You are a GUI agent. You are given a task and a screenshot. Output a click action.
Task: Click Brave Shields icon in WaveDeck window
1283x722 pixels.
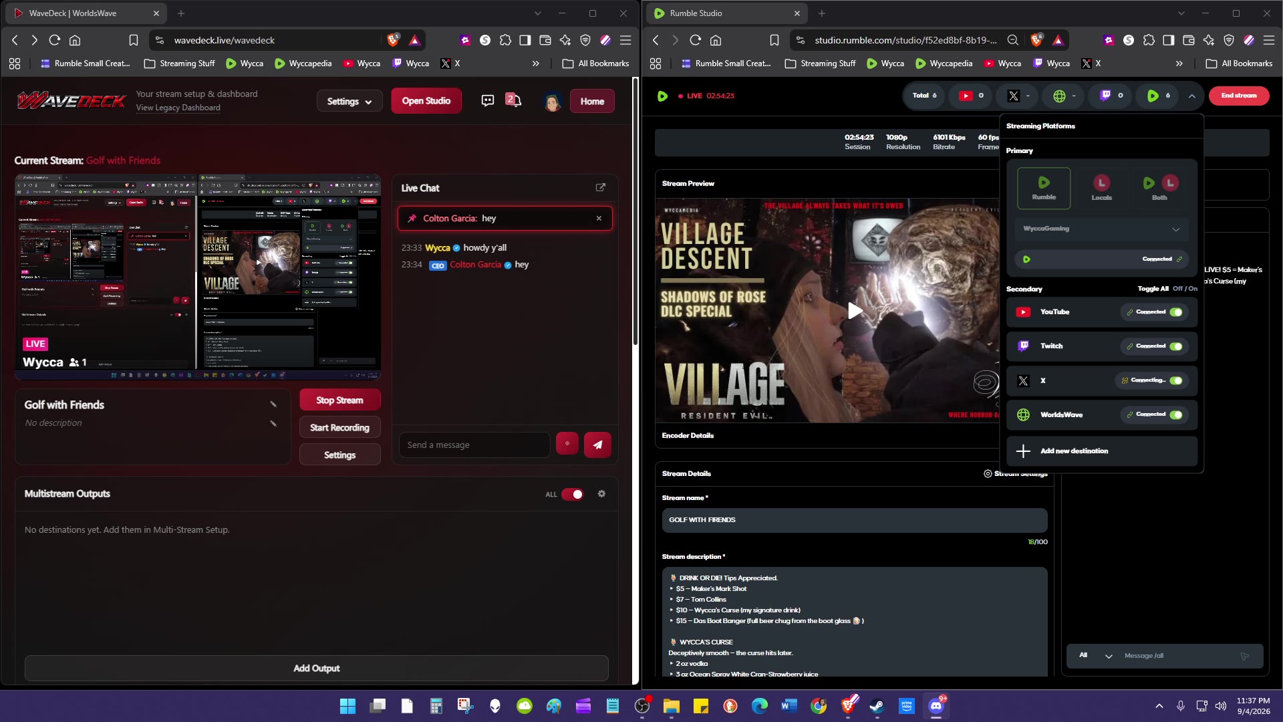(393, 40)
